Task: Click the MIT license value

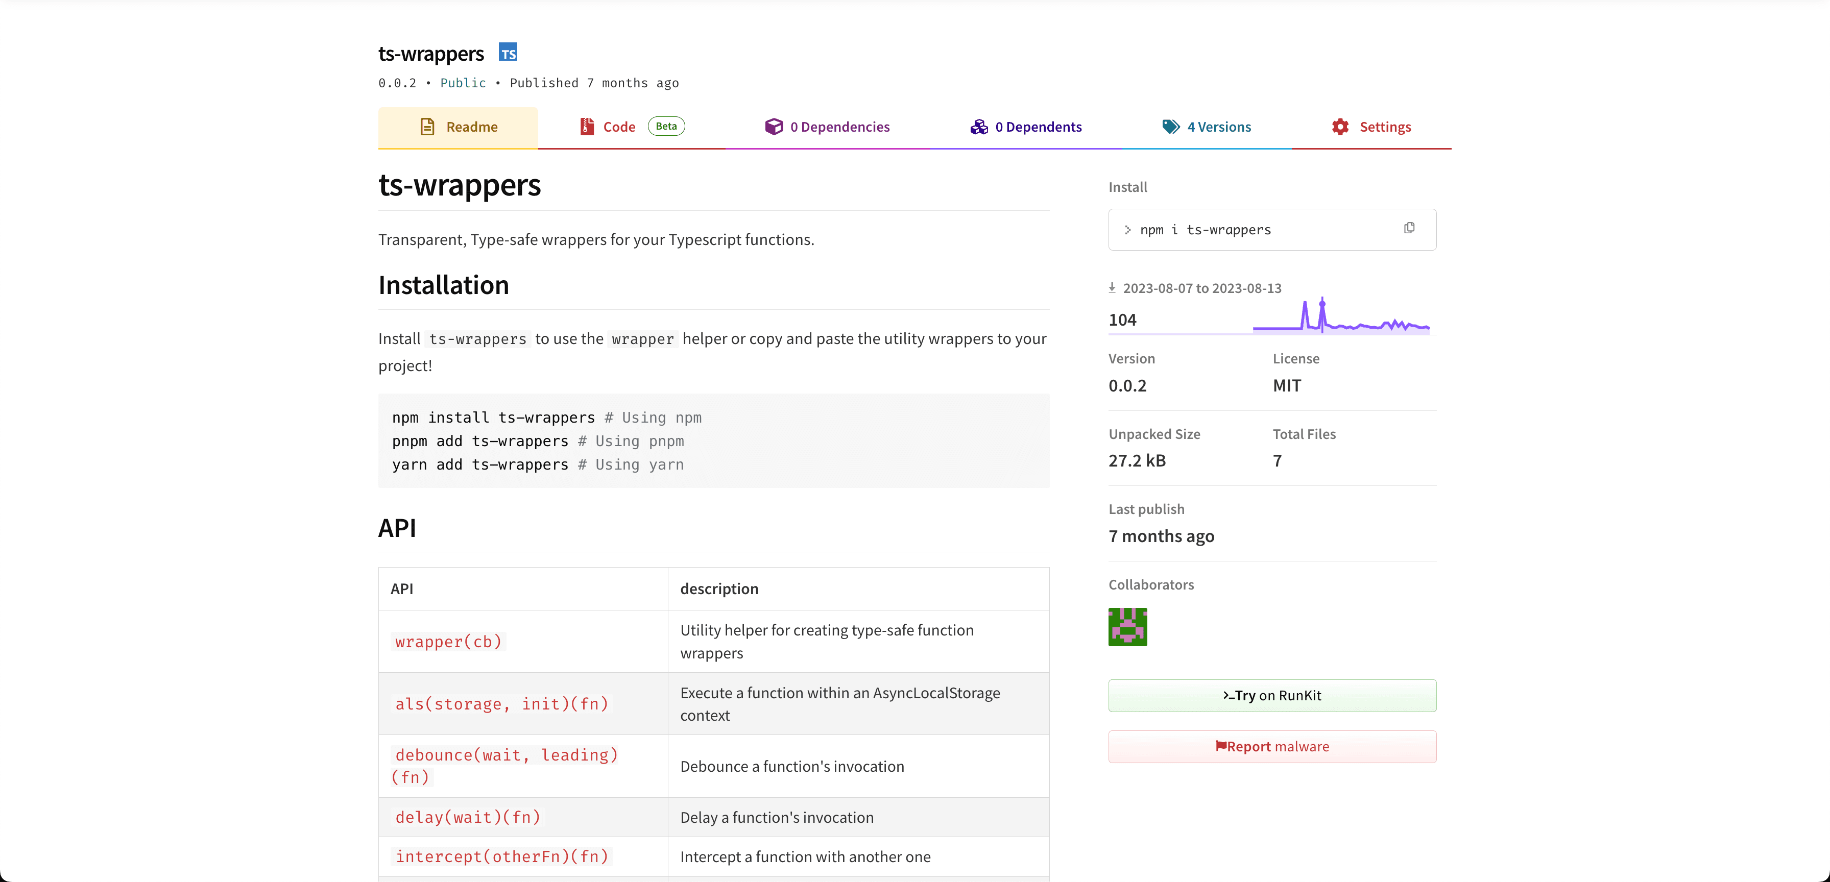Action: 1287,385
